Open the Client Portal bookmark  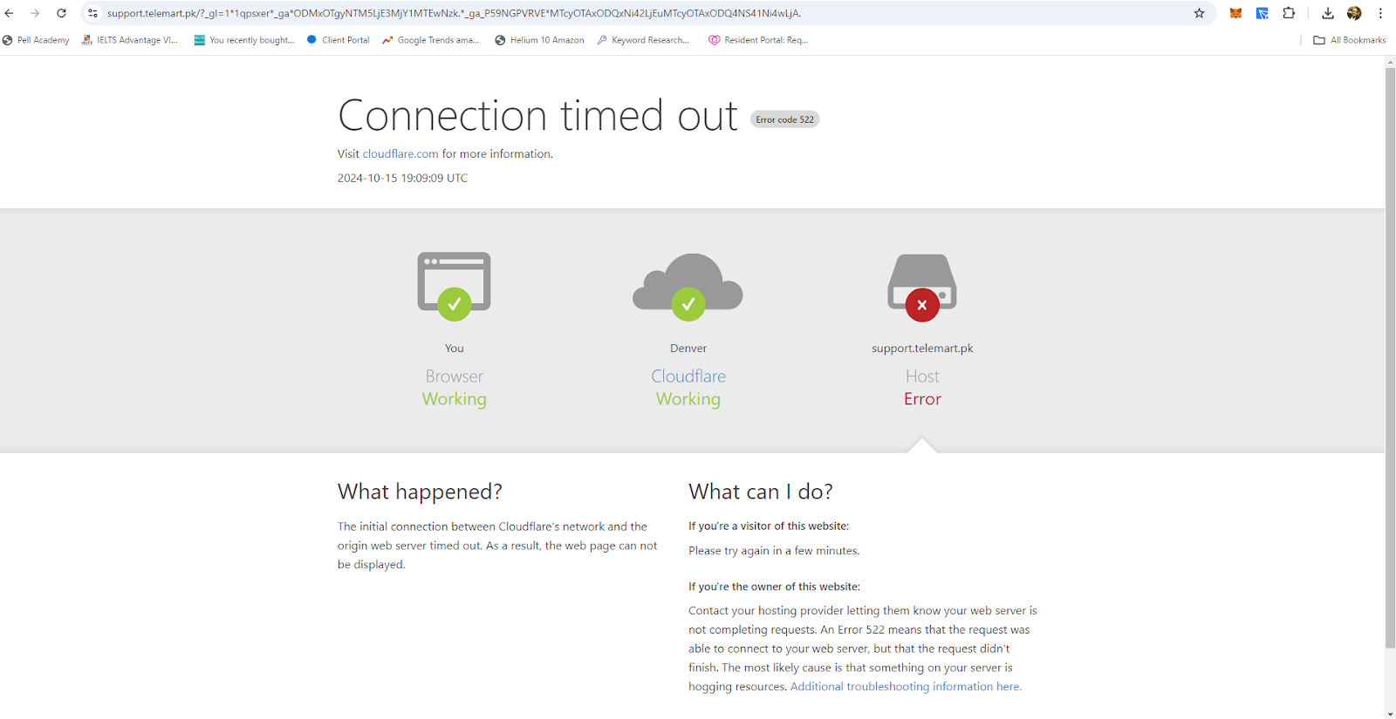[338, 40]
